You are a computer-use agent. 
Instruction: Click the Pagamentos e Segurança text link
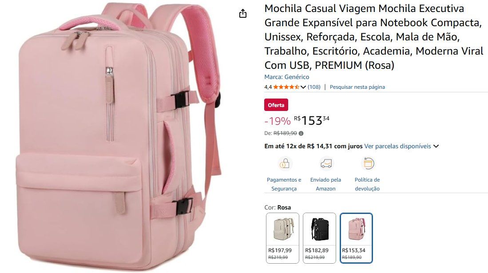[x=284, y=184]
